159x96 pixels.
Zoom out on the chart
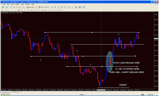(65, 7)
